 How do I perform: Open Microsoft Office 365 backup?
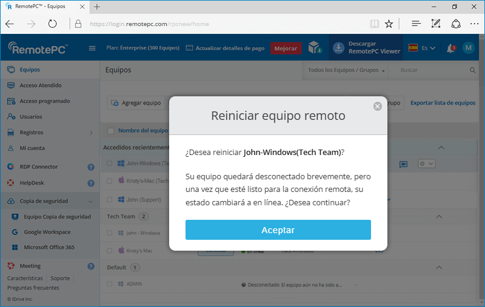coord(49,247)
